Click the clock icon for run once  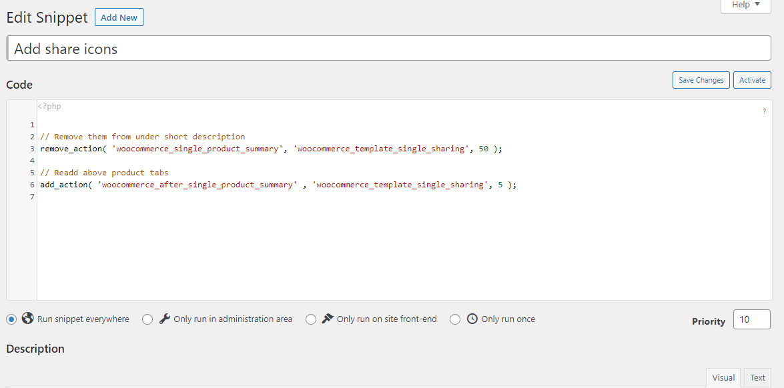tap(472, 319)
